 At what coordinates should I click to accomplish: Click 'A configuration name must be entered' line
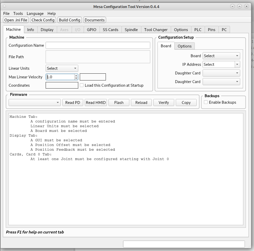tap(73, 121)
